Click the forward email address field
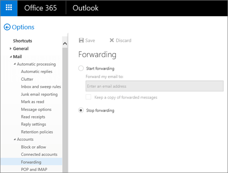 pyautogui.click(x=154, y=86)
